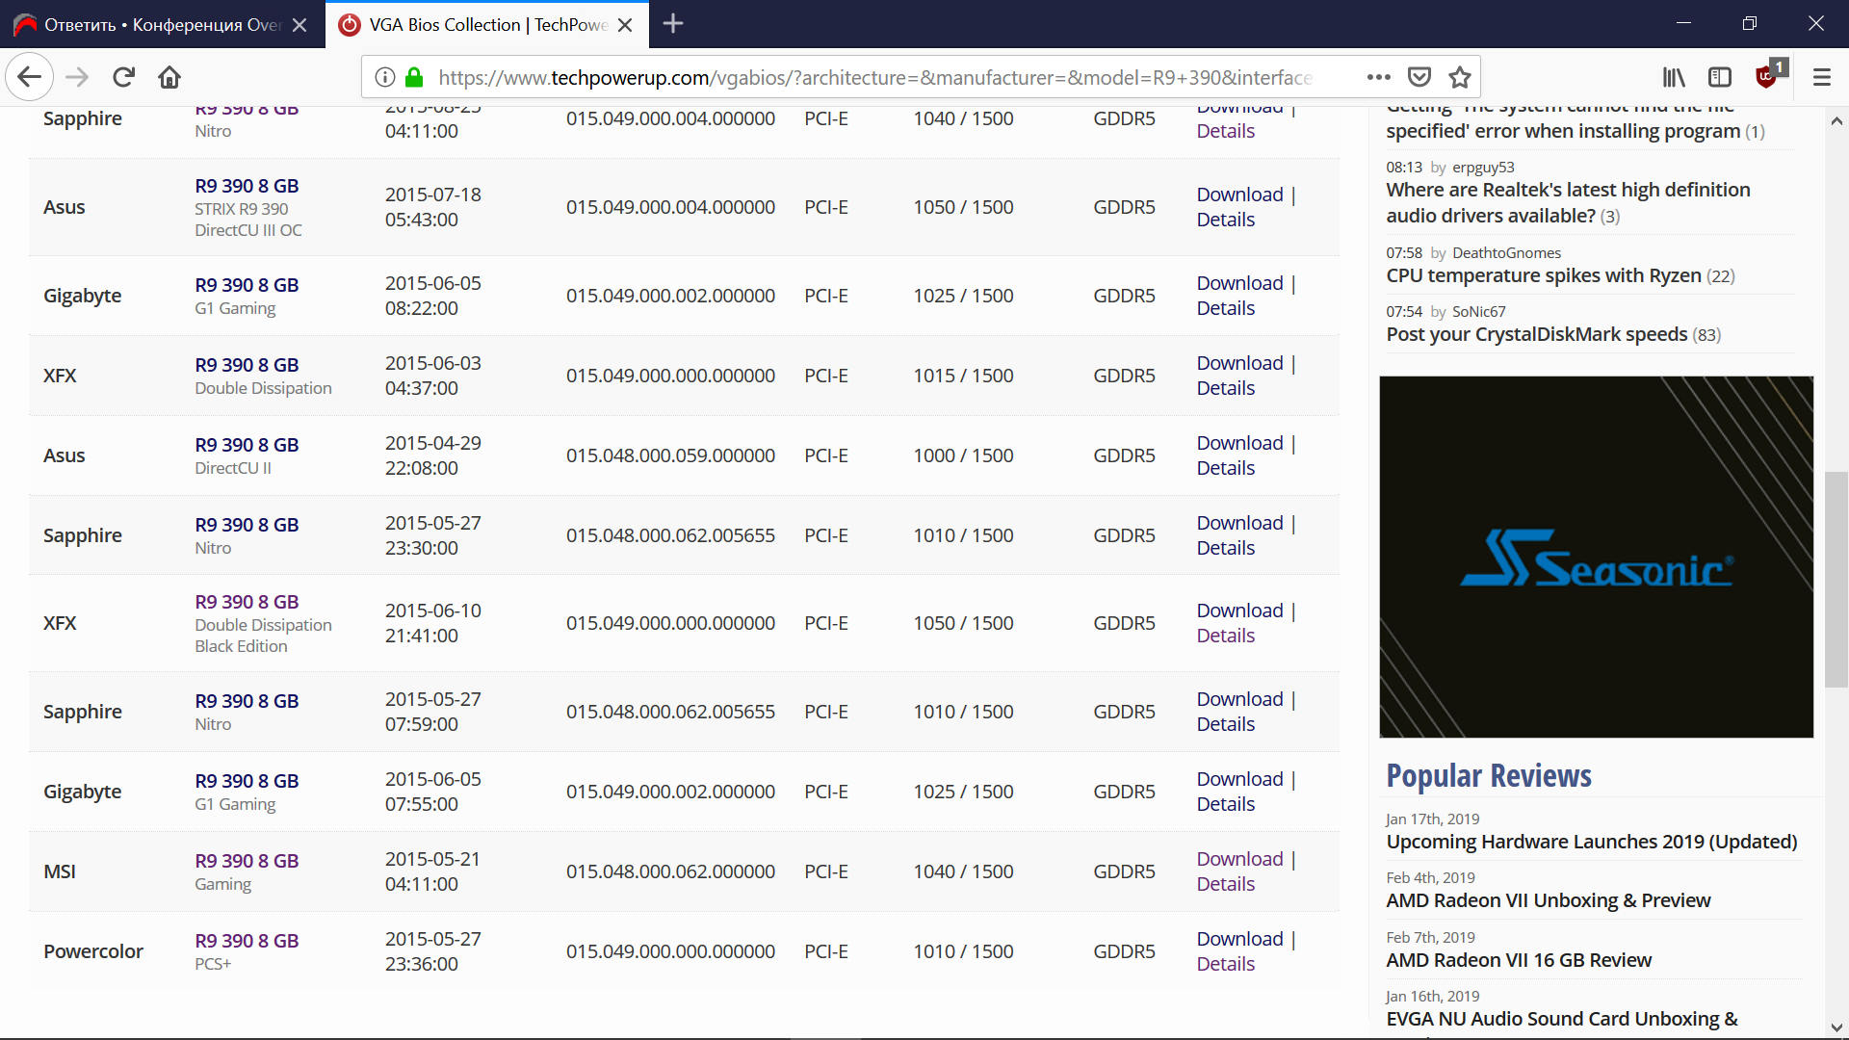Open the page actions three-dot menu
The image size is (1849, 1040).
point(1378,77)
